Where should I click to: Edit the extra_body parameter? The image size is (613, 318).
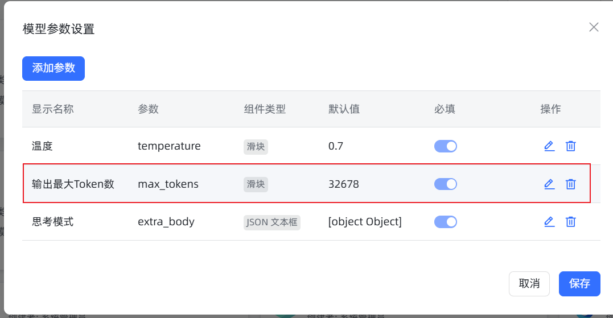549,222
